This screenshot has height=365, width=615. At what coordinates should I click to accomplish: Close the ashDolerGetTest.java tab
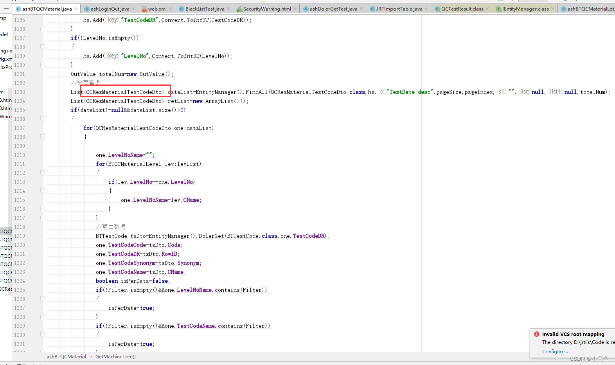361,9
